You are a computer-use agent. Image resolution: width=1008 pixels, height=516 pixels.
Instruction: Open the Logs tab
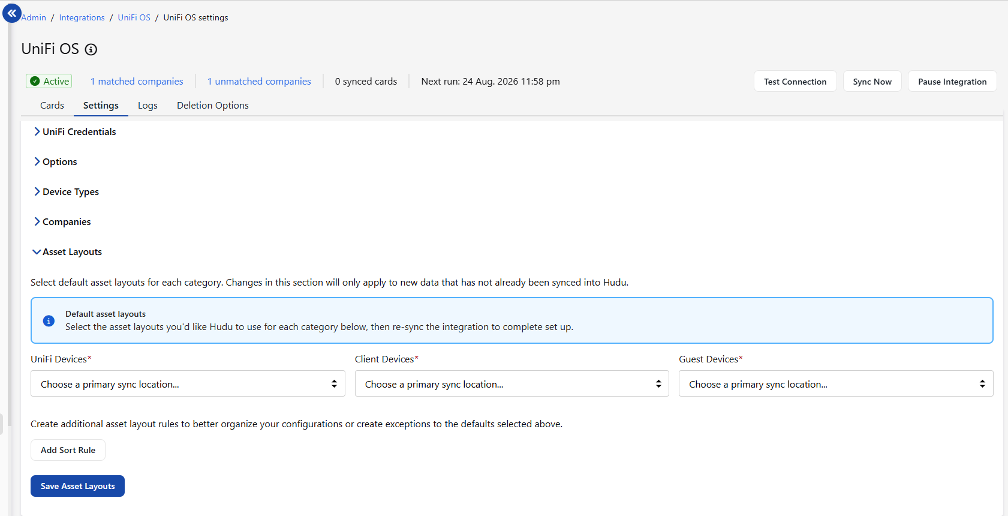148,106
